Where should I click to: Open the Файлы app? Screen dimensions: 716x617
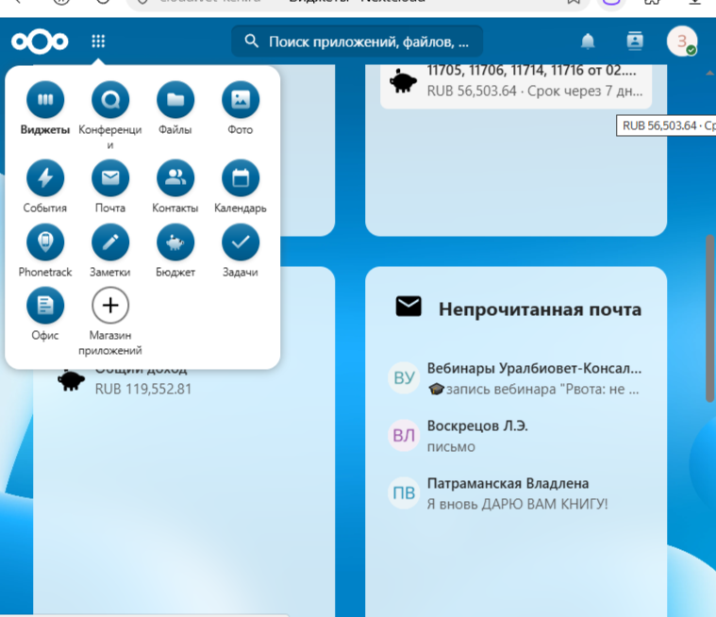pos(175,108)
